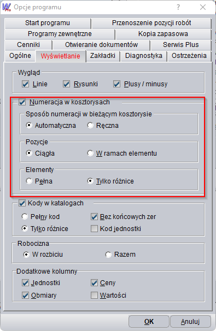Click the app icon in title bar
216x331 pixels.
point(7,7)
